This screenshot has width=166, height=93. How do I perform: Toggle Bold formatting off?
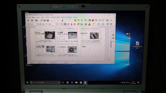pos(65,24)
